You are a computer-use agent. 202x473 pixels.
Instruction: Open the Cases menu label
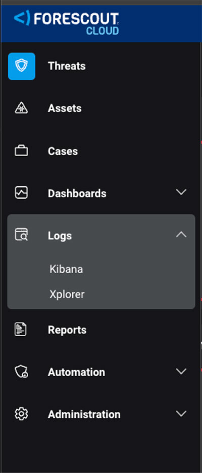pos(63,151)
